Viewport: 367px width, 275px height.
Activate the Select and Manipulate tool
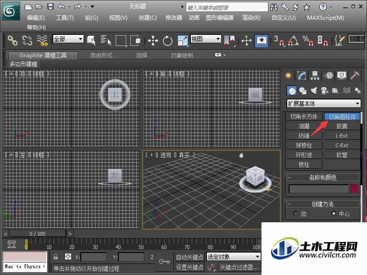click(246, 40)
